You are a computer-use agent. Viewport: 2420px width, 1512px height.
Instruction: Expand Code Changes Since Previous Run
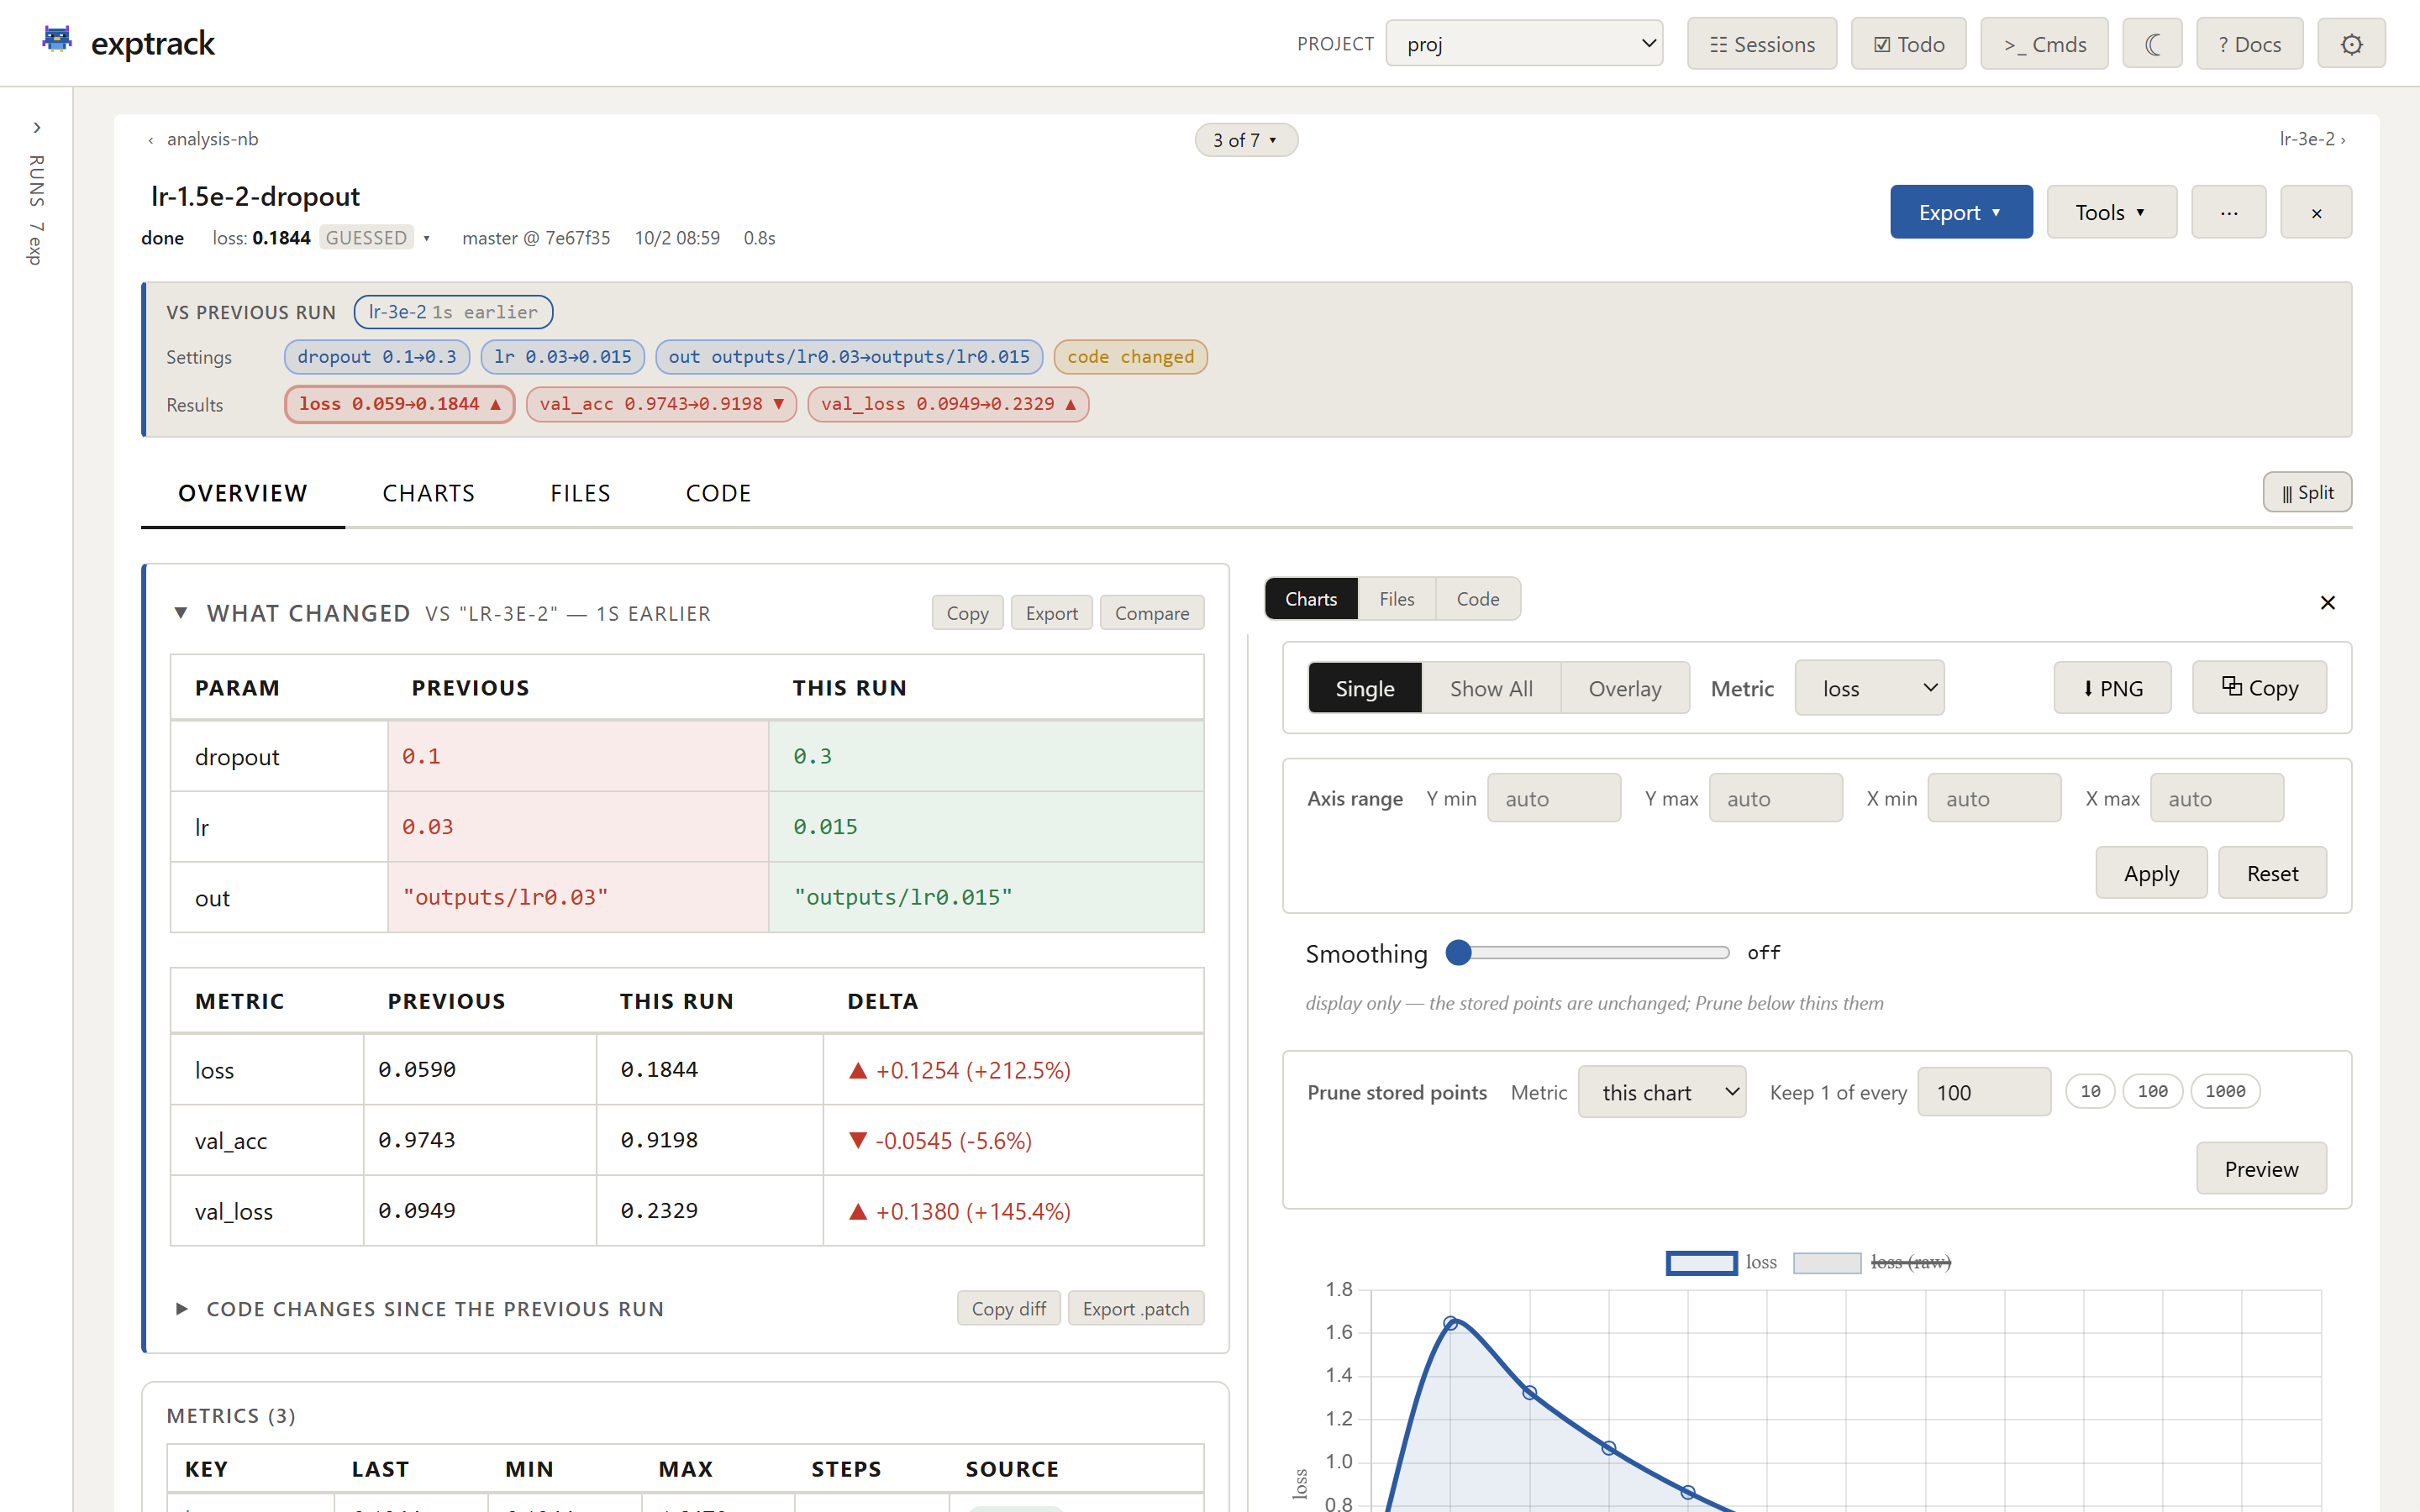point(181,1309)
